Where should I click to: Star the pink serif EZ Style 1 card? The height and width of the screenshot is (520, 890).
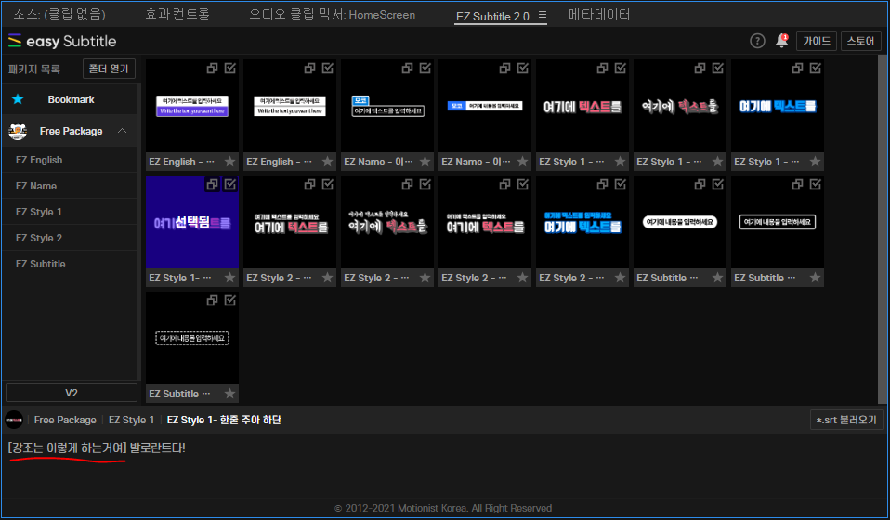(x=718, y=162)
